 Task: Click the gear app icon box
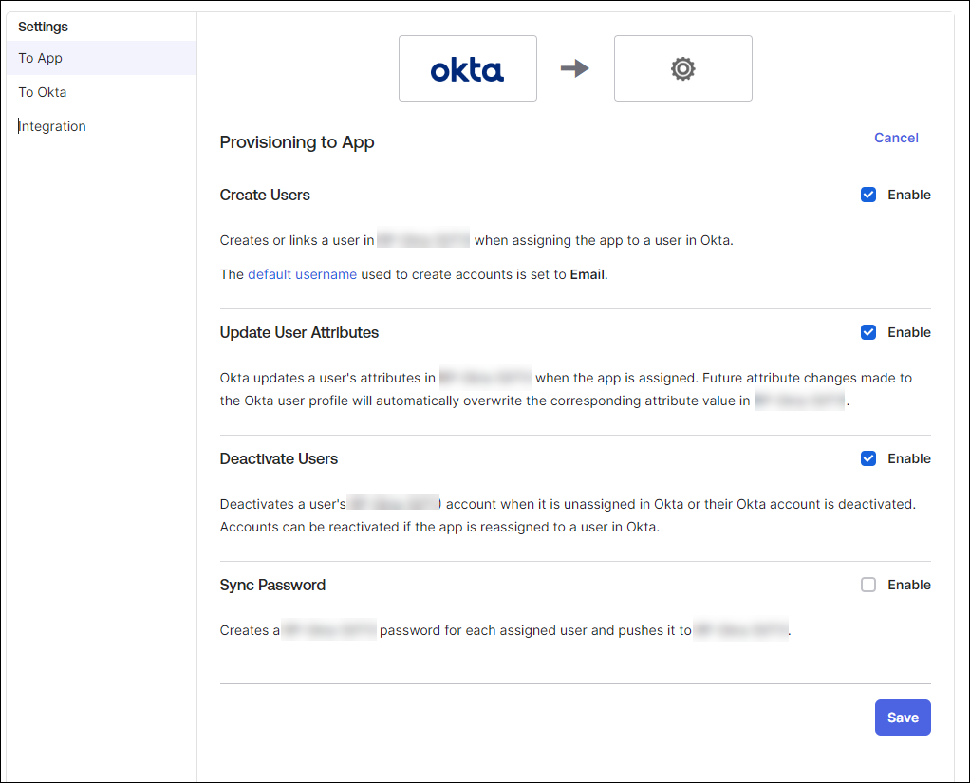point(682,68)
